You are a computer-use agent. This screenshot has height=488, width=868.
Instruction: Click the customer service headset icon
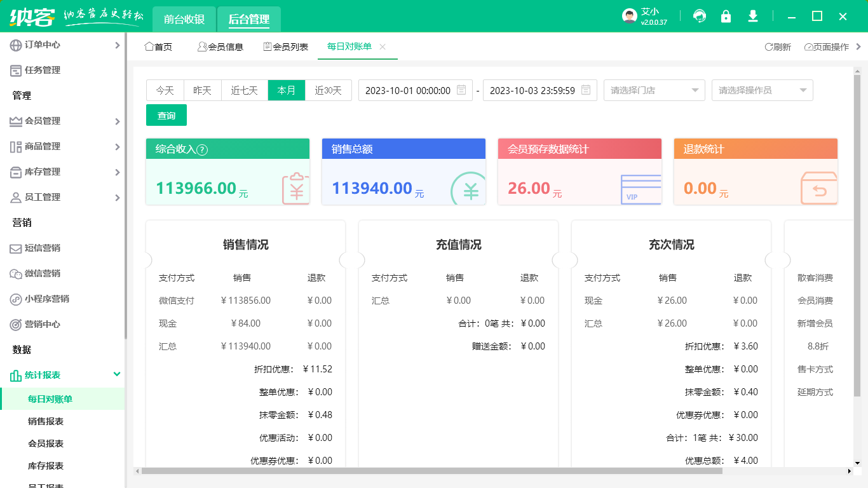coord(700,16)
